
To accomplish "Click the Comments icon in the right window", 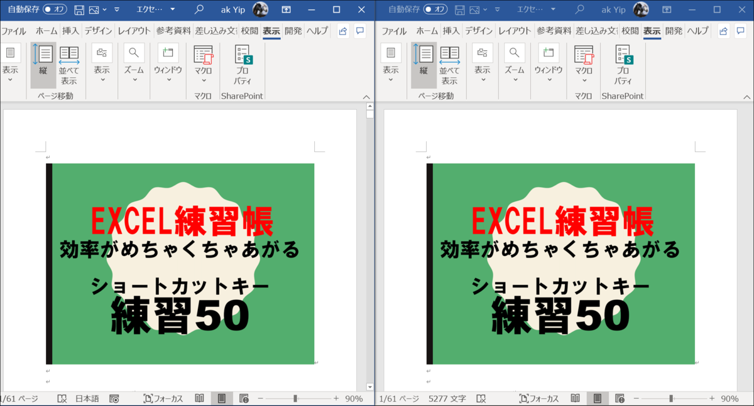I will coord(740,31).
